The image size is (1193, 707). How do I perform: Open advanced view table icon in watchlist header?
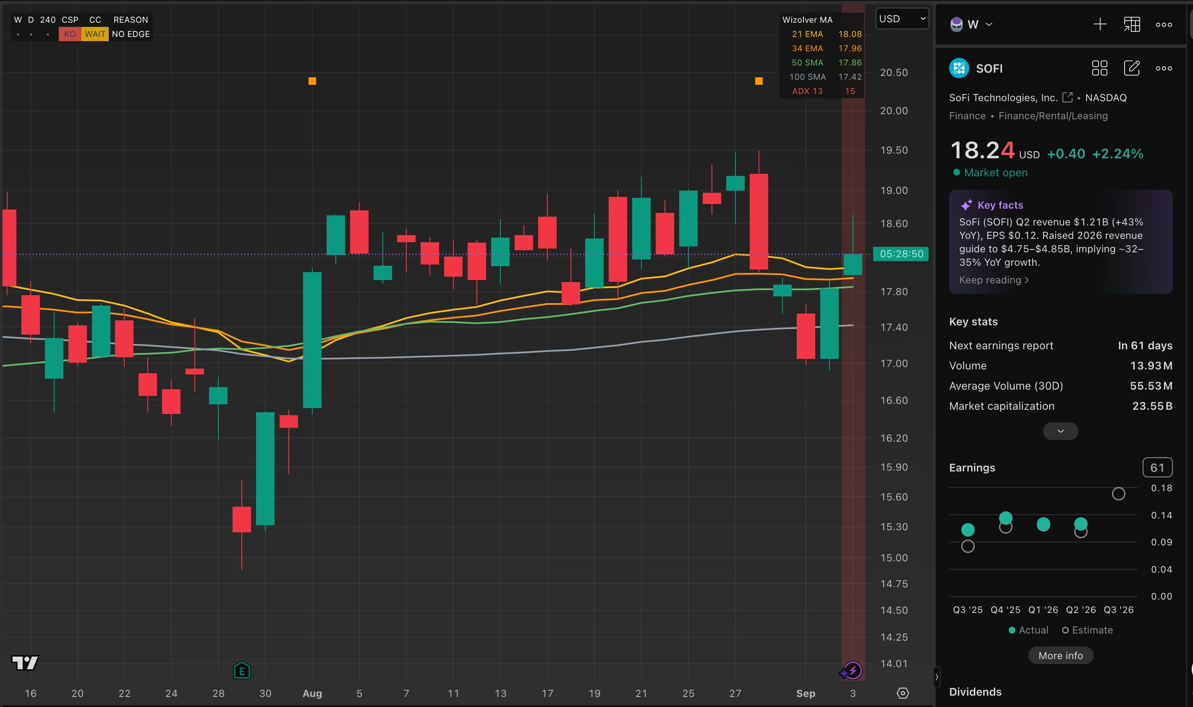1132,24
